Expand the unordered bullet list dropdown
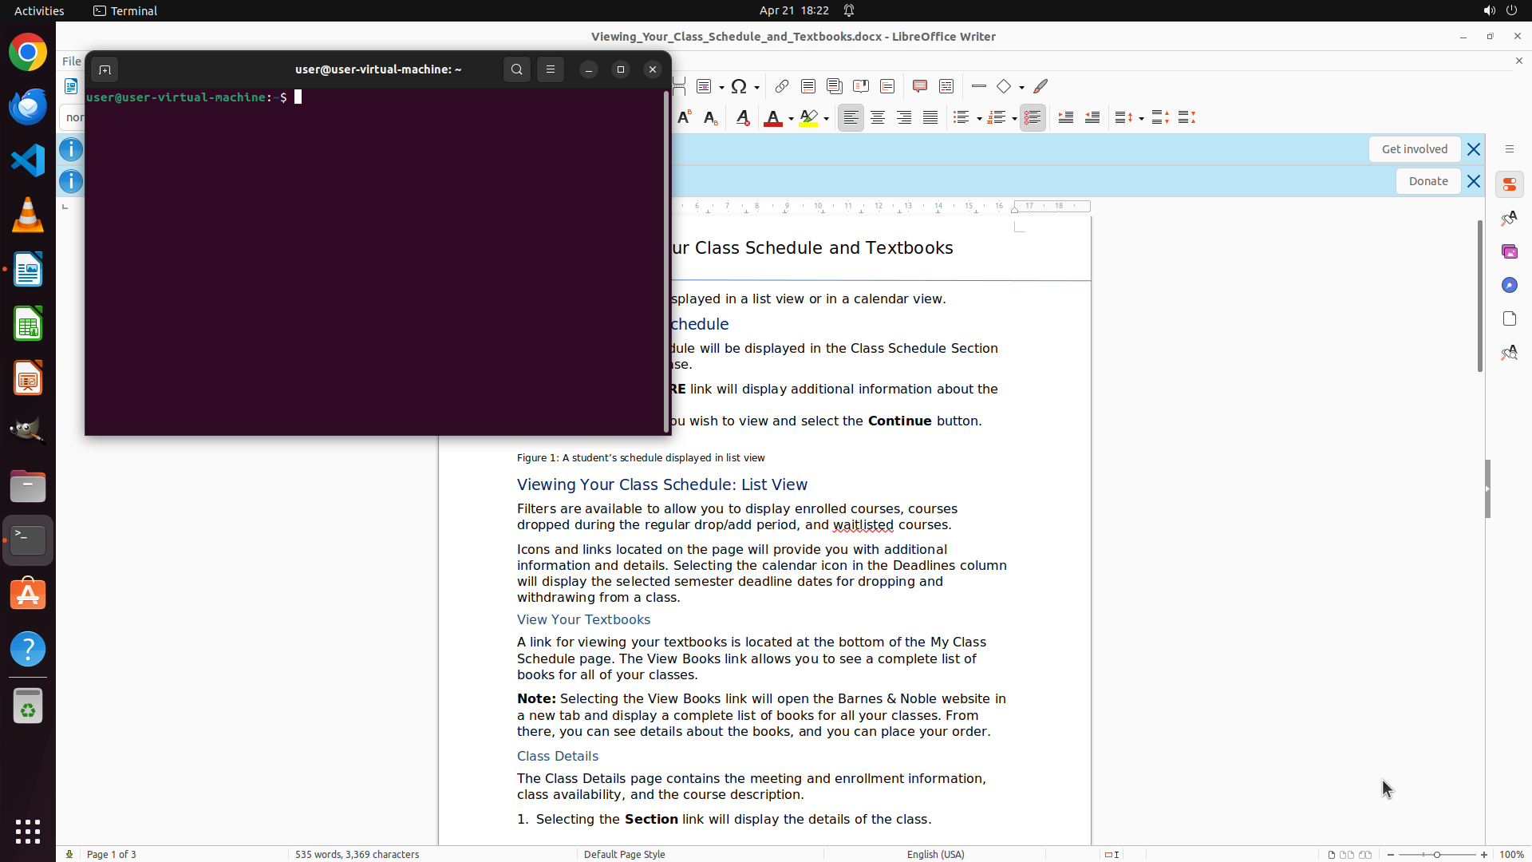 click(x=979, y=119)
